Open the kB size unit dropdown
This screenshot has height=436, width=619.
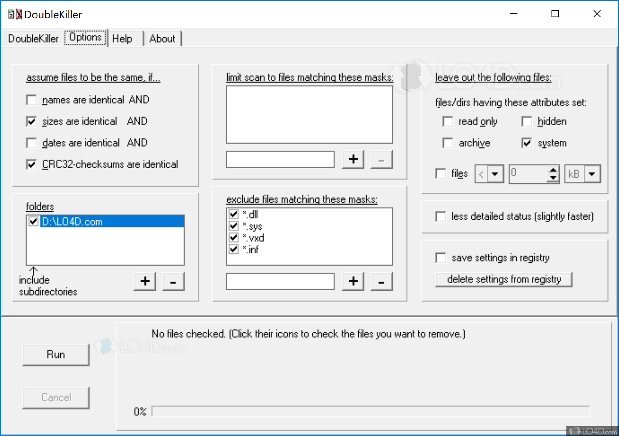point(592,174)
